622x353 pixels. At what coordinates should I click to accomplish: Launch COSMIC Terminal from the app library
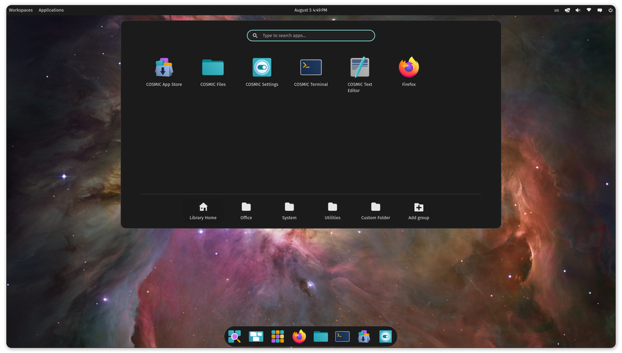click(310, 72)
